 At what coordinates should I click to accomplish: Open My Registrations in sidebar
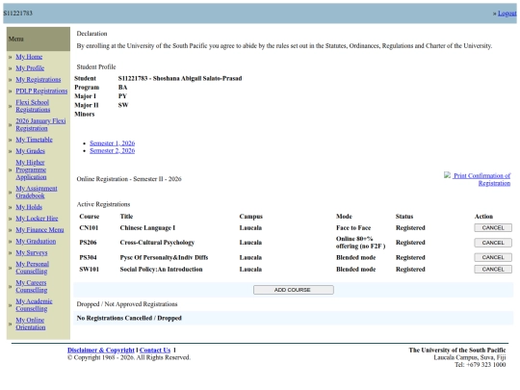click(39, 80)
